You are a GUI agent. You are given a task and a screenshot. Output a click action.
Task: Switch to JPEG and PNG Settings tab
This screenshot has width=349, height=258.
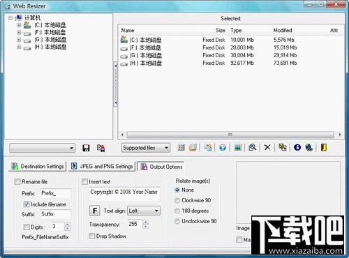pos(102,166)
